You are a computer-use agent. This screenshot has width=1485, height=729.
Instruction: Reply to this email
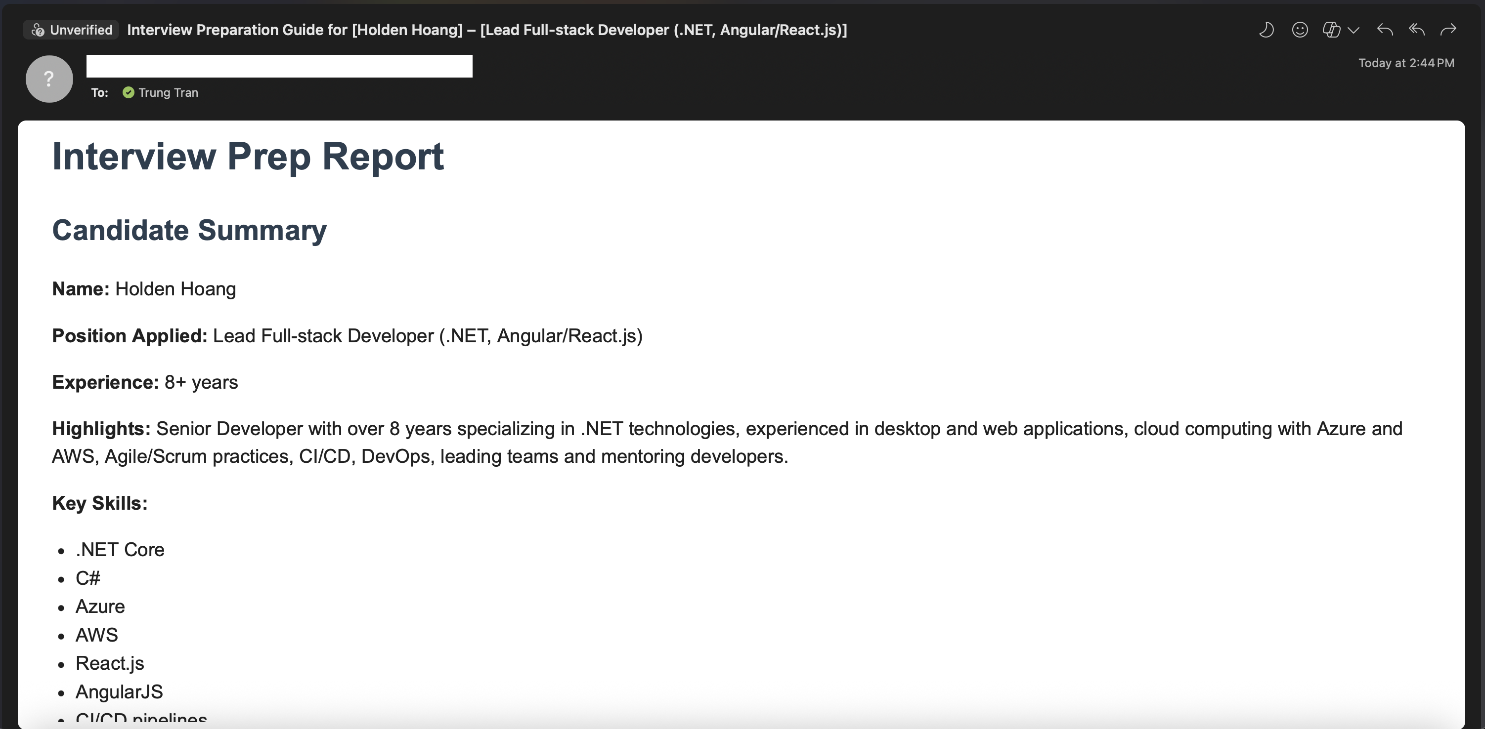1385,30
